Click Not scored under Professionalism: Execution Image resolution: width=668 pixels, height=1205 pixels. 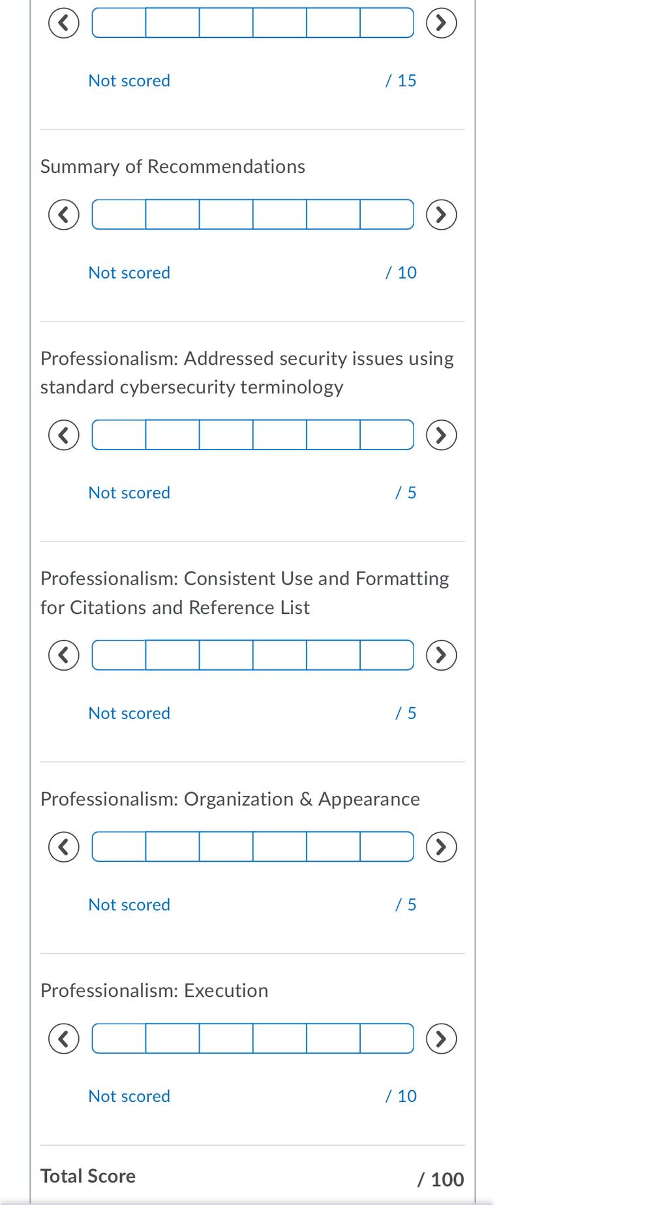(129, 1096)
